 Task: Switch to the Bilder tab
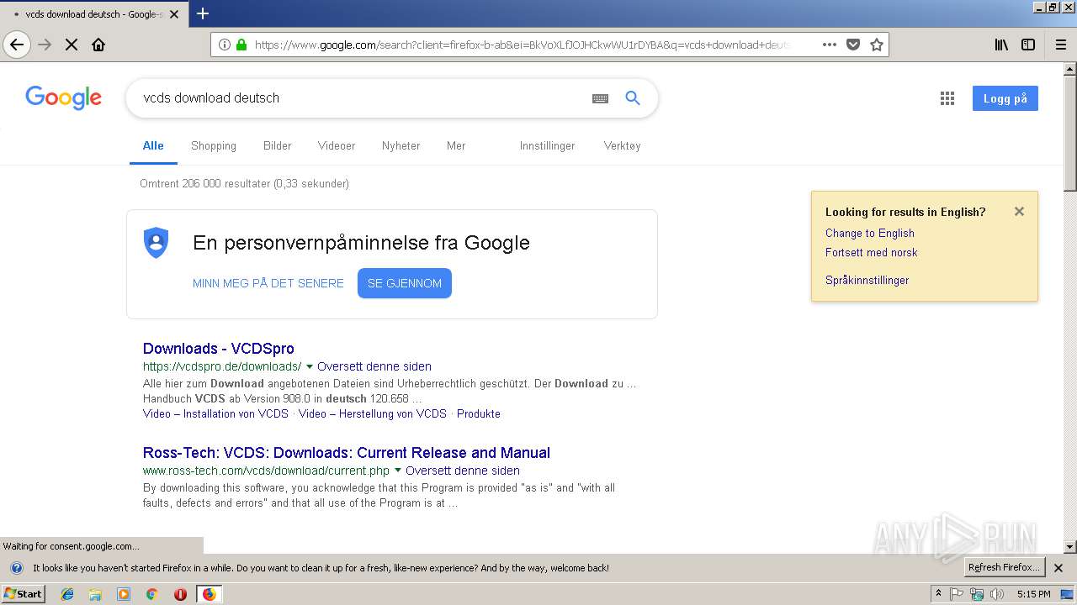pos(277,145)
